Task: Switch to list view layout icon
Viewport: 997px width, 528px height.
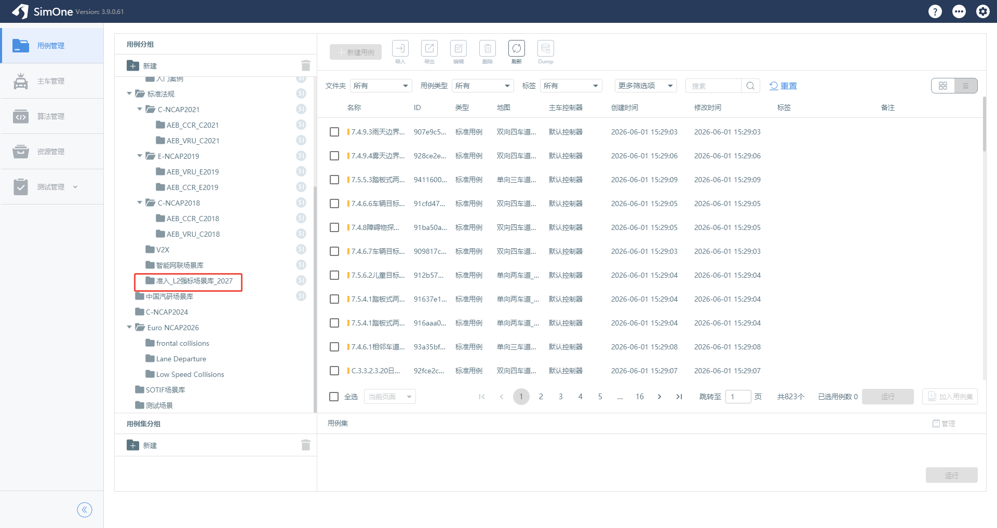Action: [966, 86]
